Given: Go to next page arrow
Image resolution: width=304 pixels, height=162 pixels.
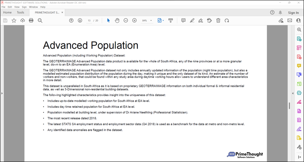Looking at the screenshot, I should 80,21.
